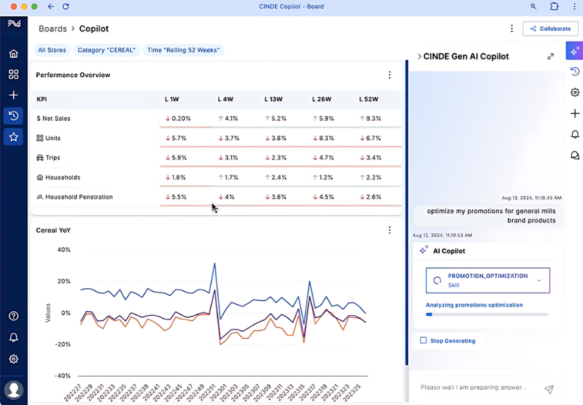The height and width of the screenshot is (405, 583).
Task: Select the Category "CEREAL" filter chip
Action: coord(106,50)
